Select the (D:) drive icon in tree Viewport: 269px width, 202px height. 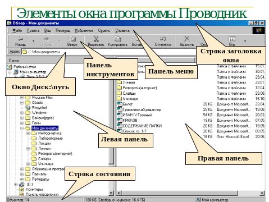pos(22,184)
